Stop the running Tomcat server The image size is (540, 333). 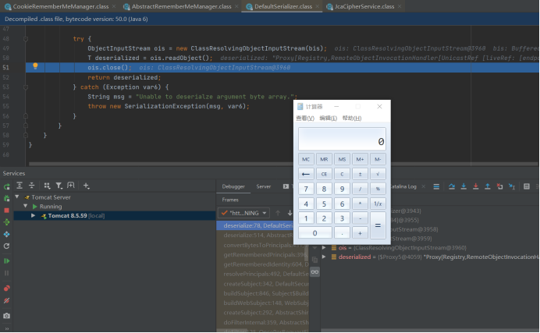[6, 211]
